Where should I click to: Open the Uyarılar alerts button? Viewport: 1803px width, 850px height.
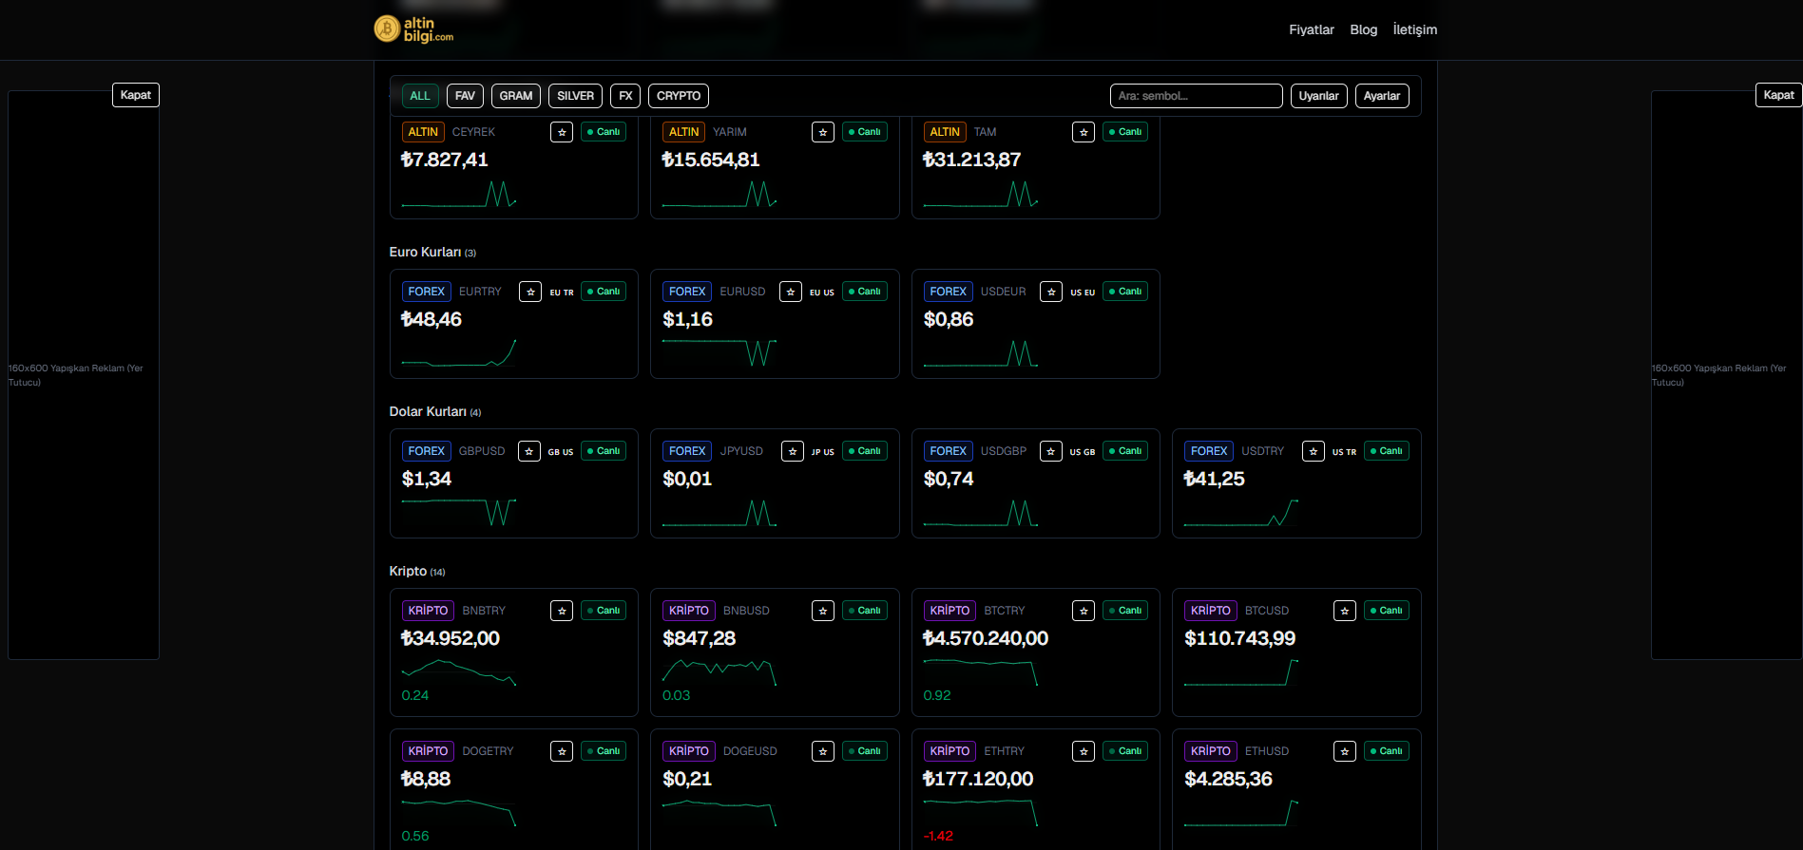point(1319,96)
